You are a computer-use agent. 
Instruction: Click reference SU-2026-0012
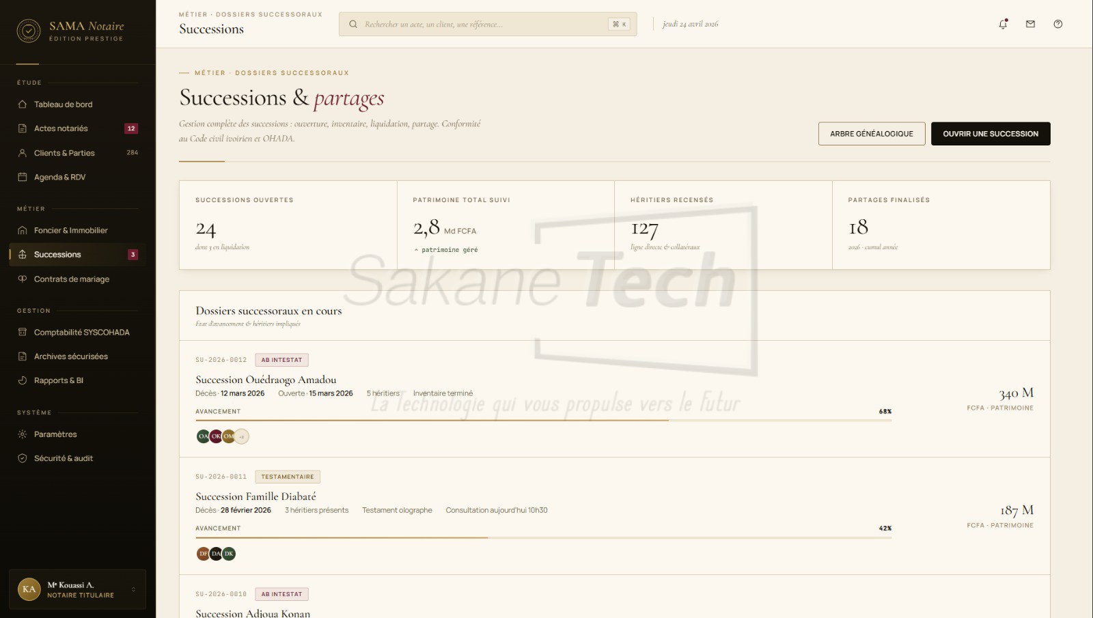[x=221, y=360]
